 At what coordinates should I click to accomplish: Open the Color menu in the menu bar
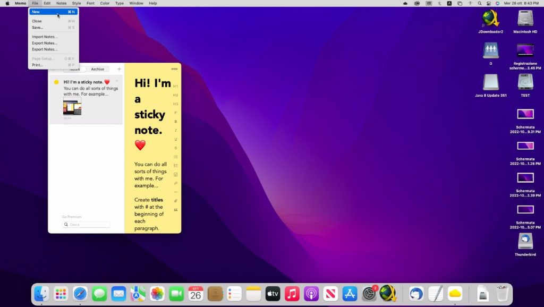tap(105, 3)
